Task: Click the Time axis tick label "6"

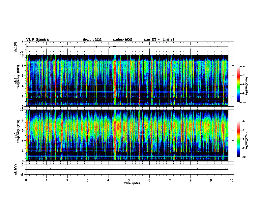Action: click(x=150, y=180)
